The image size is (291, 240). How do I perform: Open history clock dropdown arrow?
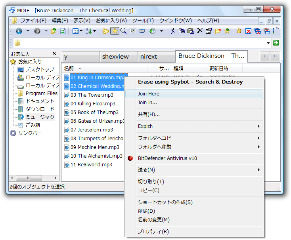[161, 31]
